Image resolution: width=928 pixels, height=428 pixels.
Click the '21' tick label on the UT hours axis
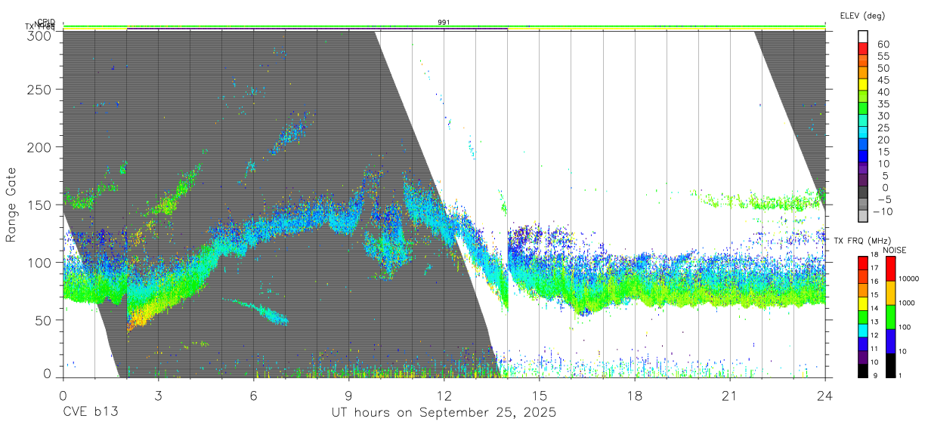(x=730, y=395)
